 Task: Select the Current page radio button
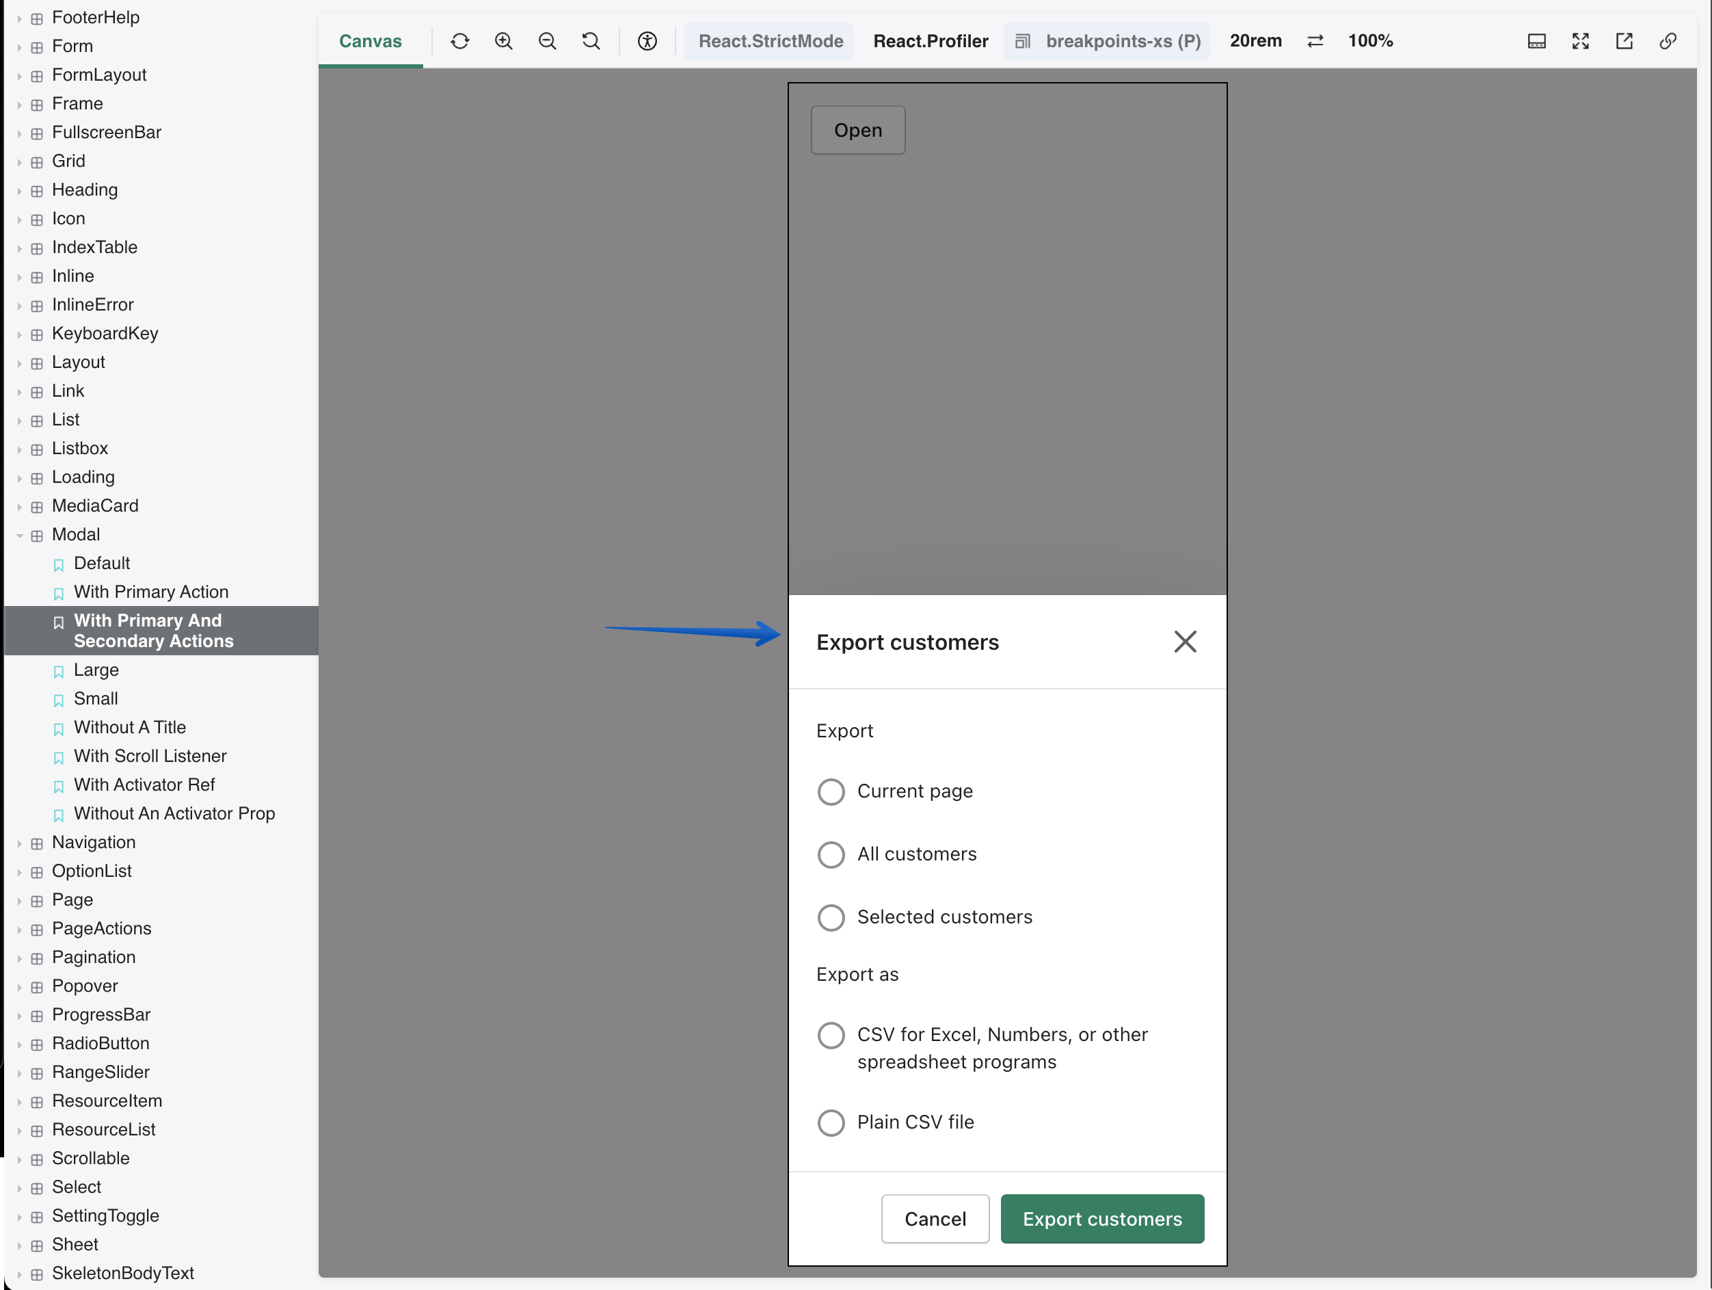point(831,791)
